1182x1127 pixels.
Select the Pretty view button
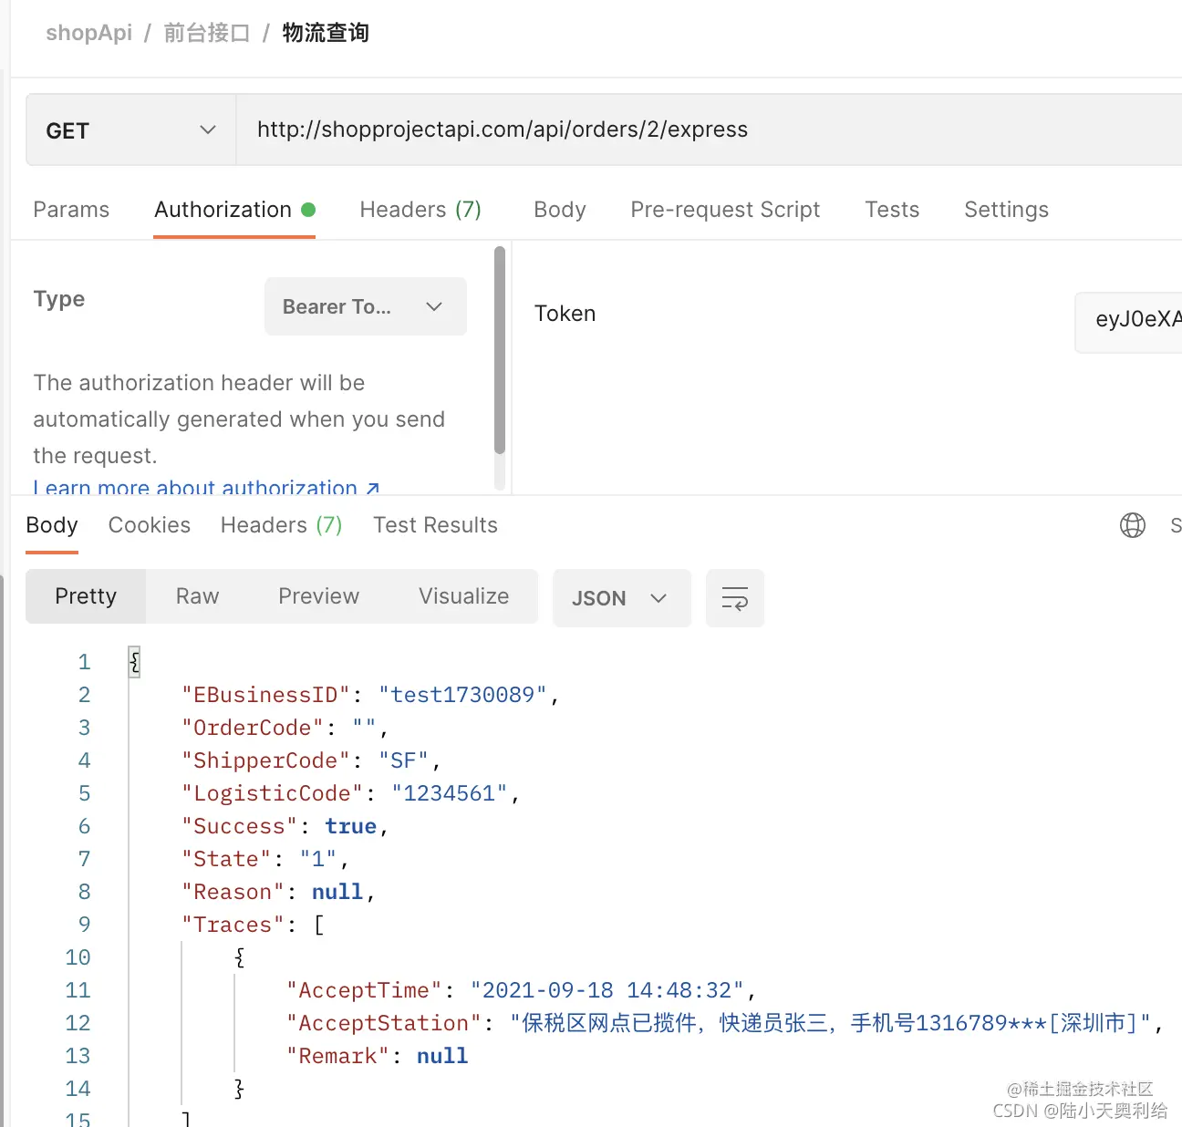tap(86, 596)
